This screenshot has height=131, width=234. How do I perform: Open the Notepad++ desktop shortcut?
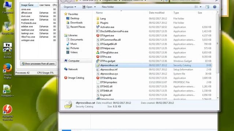pos(7,91)
